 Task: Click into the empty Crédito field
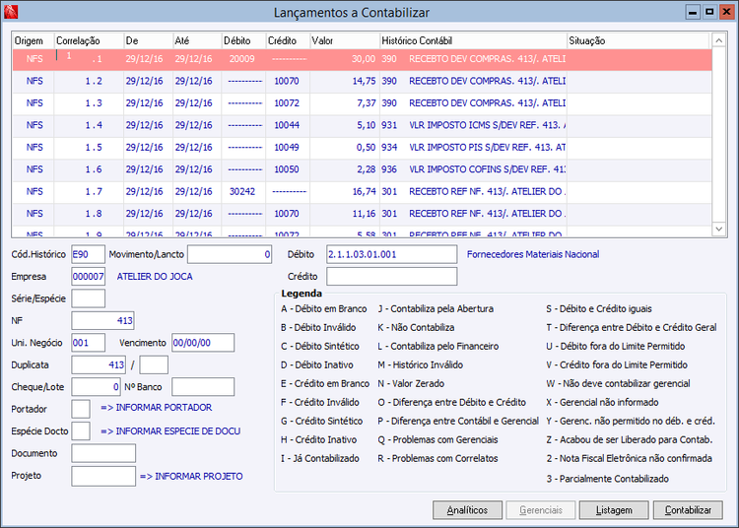coord(391,277)
